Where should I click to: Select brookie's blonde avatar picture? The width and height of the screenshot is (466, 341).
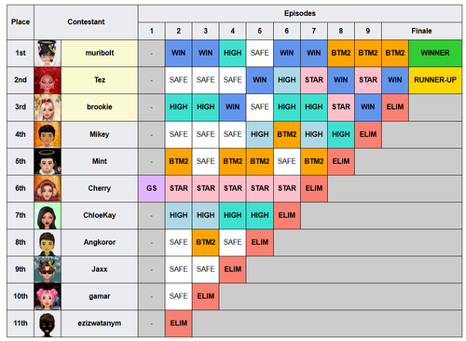[x=48, y=107]
